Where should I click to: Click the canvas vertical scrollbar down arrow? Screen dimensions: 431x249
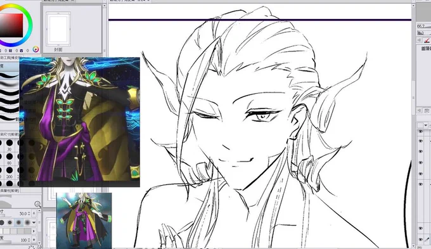click(413, 246)
